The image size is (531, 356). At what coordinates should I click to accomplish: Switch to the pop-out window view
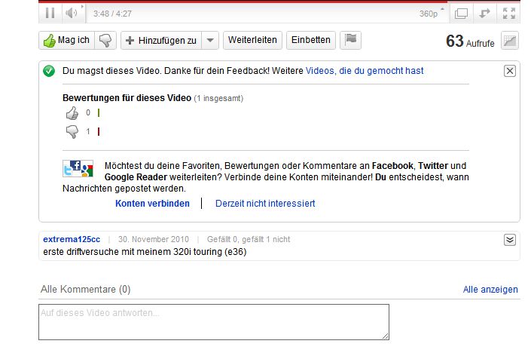(x=461, y=14)
